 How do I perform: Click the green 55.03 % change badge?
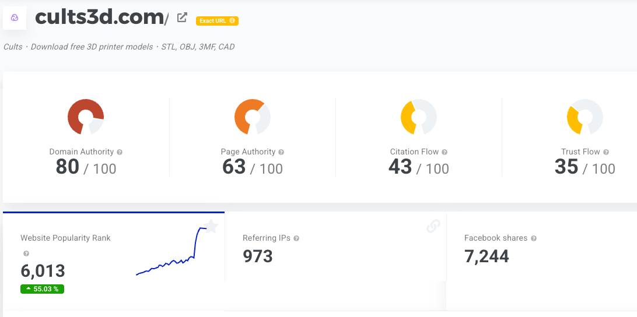42,289
